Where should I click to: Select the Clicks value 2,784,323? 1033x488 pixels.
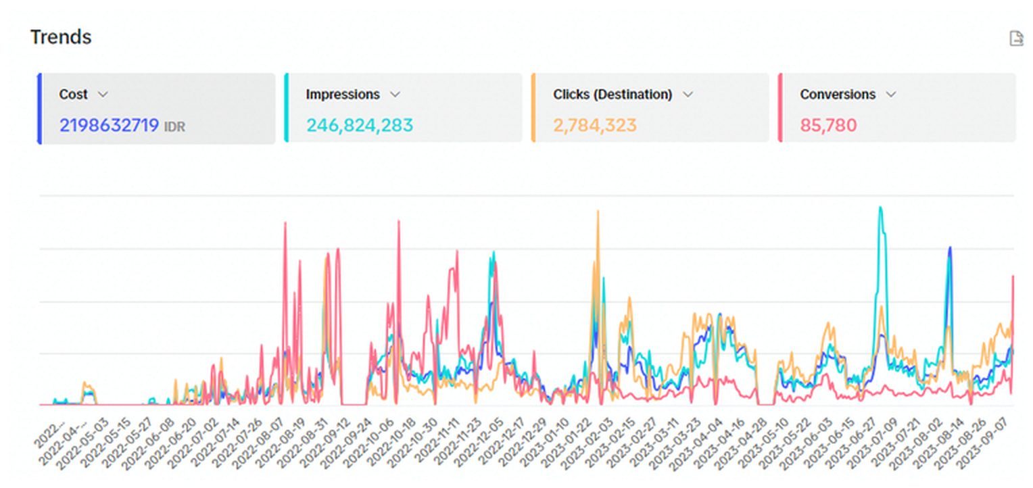coord(595,126)
